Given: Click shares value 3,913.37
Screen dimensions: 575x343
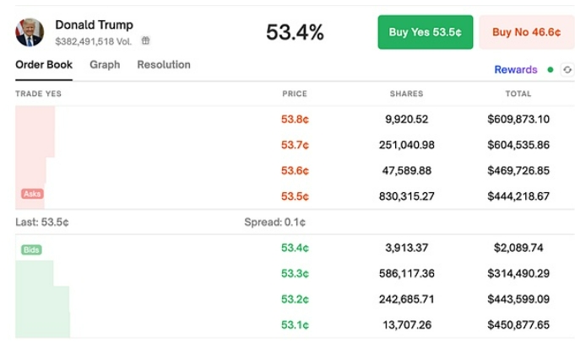Looking at the screenshot, I should pos(407,248).
